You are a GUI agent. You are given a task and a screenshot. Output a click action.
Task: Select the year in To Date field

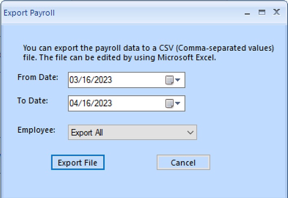coord(102,103)
